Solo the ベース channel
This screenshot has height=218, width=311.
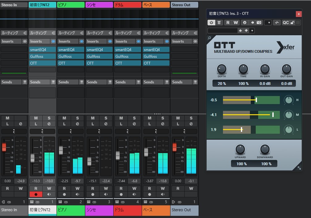pyautogui.click(x=163, y=118)
